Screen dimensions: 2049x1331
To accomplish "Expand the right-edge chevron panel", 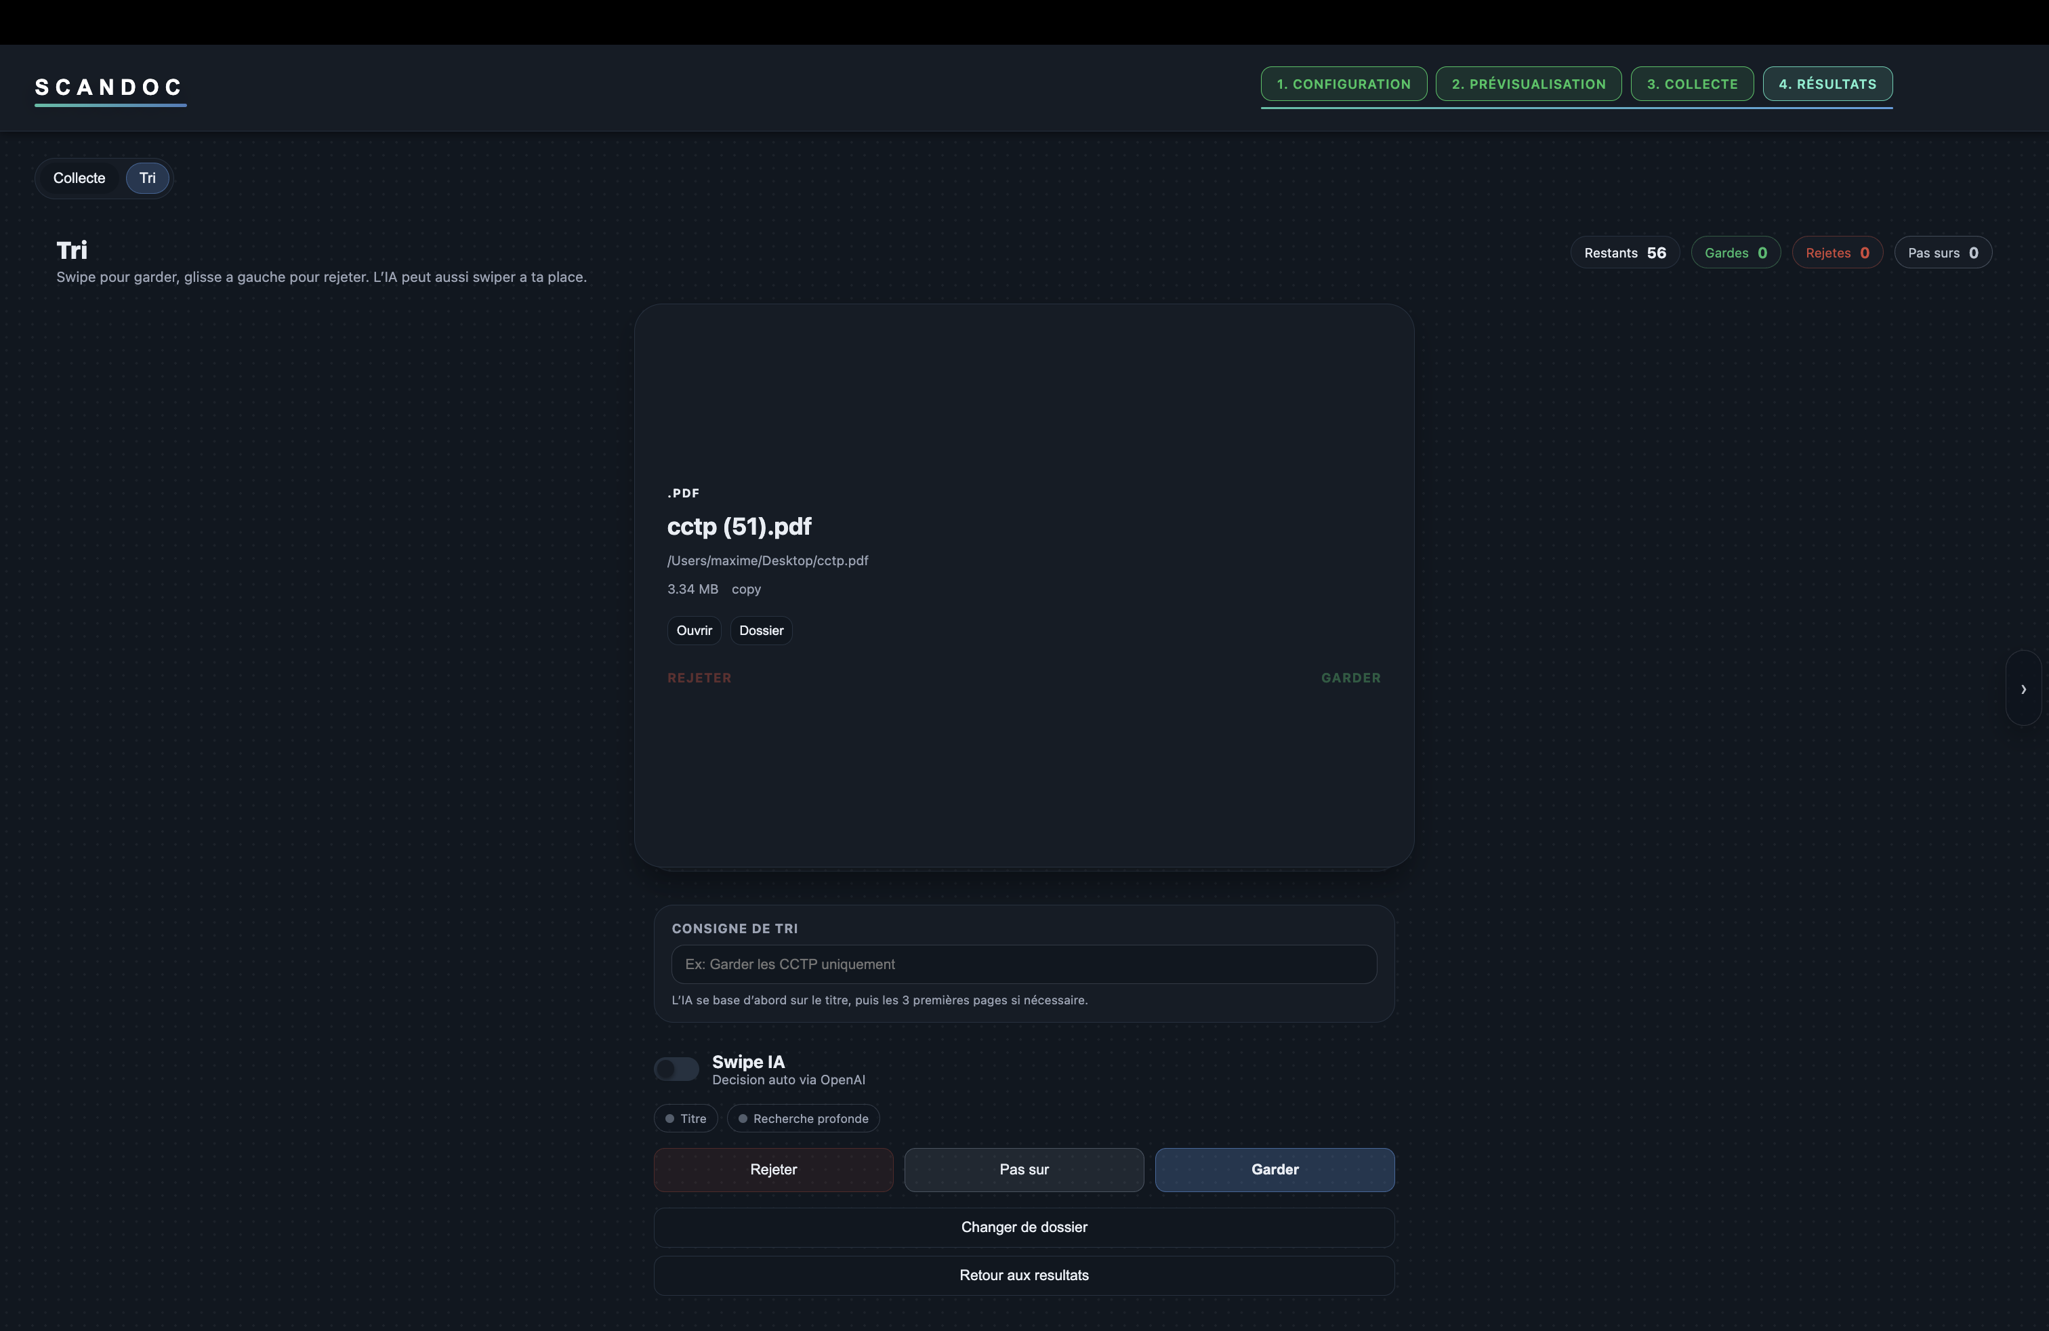I will pos(2025,689).
